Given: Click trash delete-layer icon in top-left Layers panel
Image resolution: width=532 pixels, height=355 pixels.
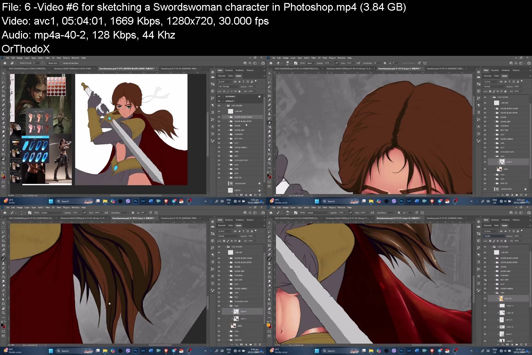Looking at the screenshot, I should tap(260, 195).
